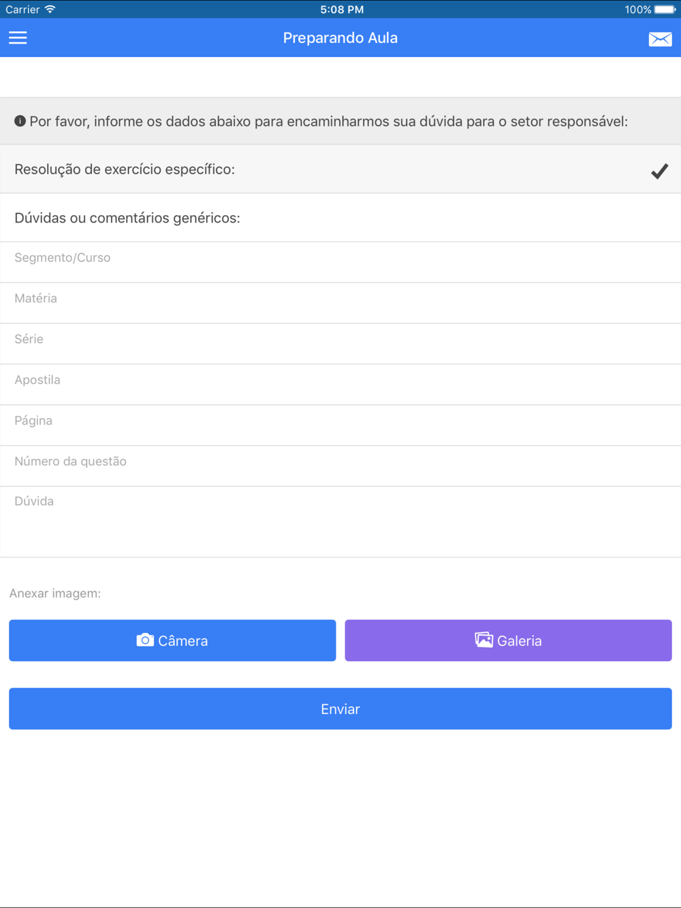The image size is (681, 908).
Task: Open the envelope messages icon
Action: click(660, 39)
